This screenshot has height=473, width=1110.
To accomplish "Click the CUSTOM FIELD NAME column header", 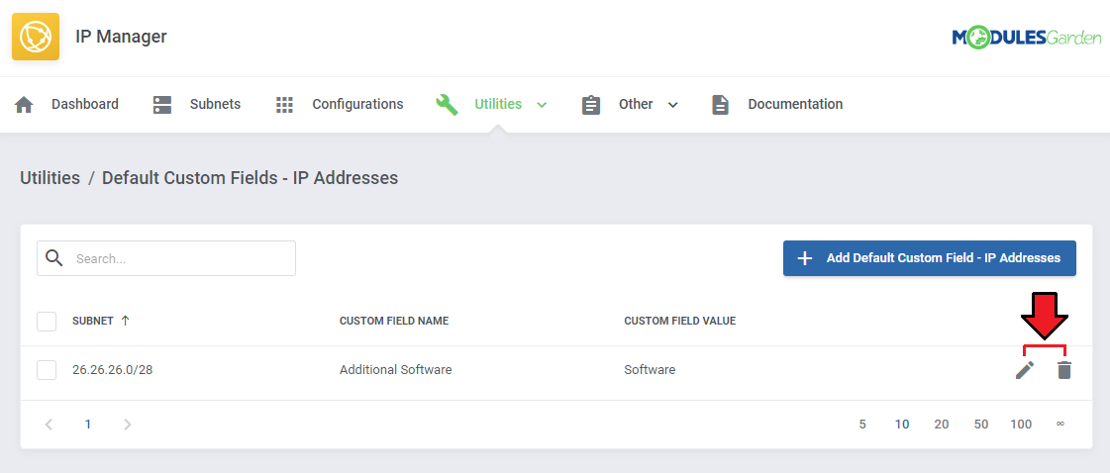I will click(393, 321).
